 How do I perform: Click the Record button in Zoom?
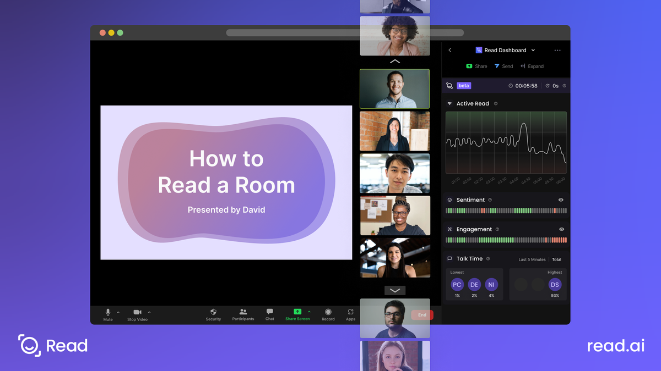point(328,313)
